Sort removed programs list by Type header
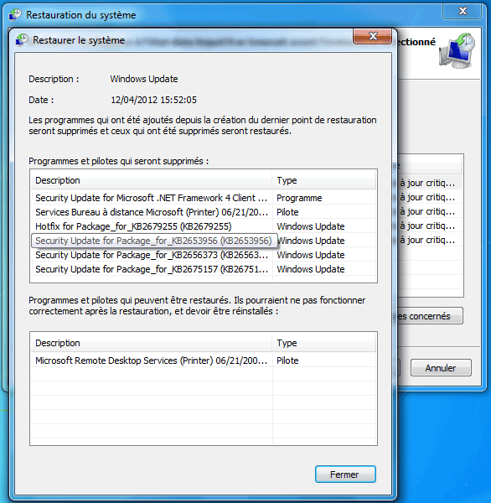This screenshot has height=503, width=491. [x=324, y=180]
